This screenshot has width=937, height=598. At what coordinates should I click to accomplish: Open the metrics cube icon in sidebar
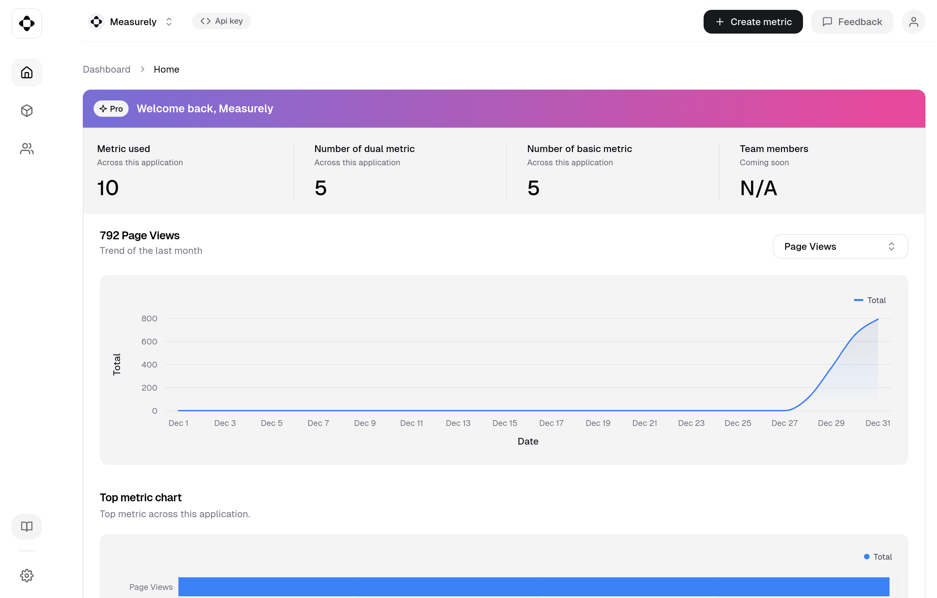tap(26, 111)
